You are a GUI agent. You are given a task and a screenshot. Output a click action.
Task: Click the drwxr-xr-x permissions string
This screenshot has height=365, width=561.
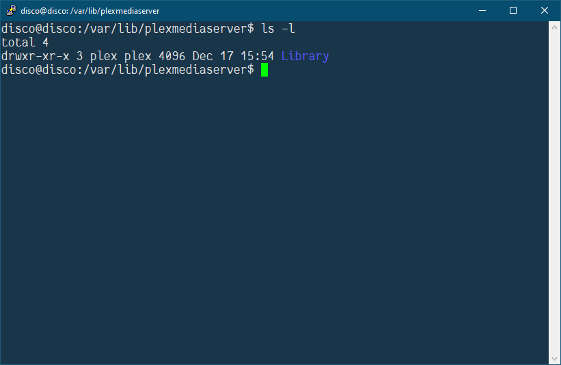pos(36,56)
